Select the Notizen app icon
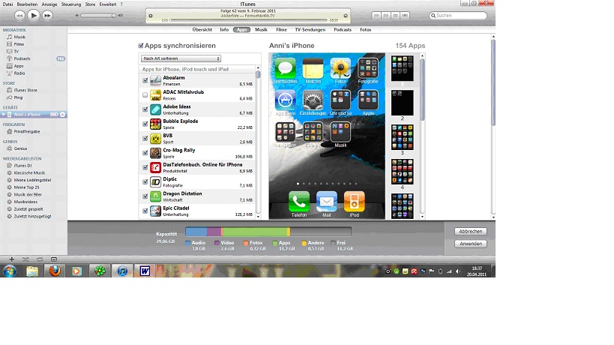Screen dimensions: 614x345 tap(313, 70)
